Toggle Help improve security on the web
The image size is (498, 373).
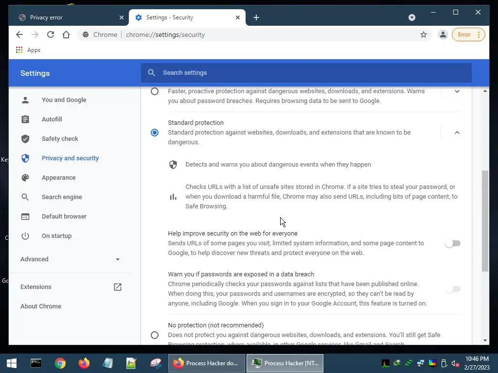click(x=453, y=243)
